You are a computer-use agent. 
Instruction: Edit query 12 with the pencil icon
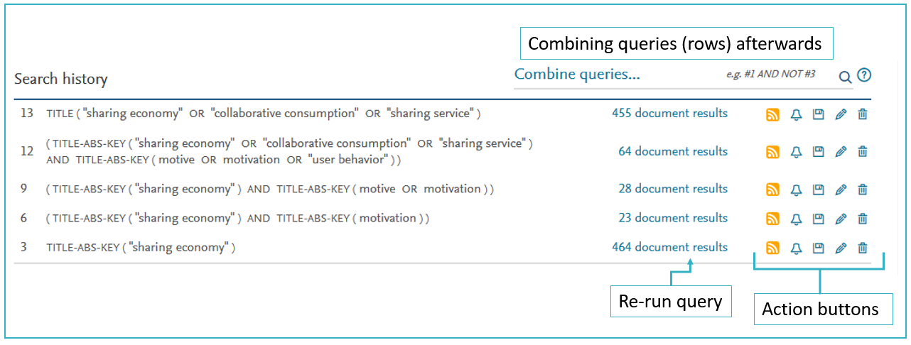841,152
